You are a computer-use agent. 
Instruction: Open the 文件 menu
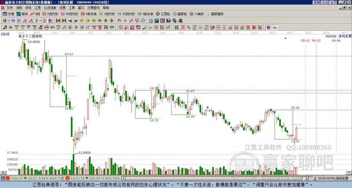coord(9,8)
